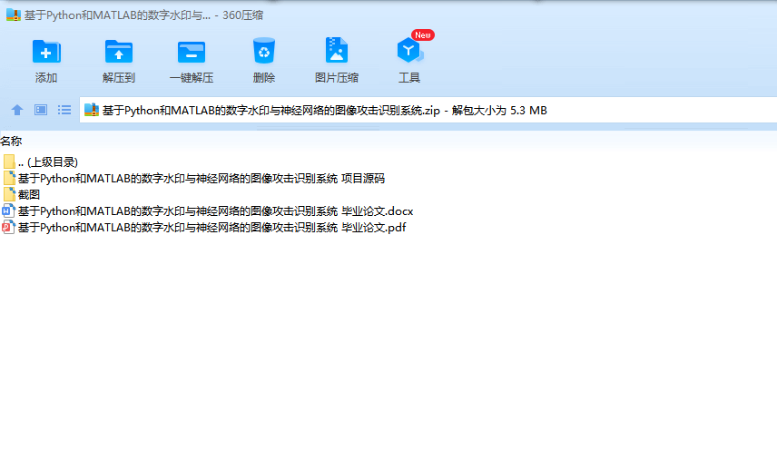Go up one level with blue arrow
Viewport: 777px width, 470px height.
tap(17, 110)
